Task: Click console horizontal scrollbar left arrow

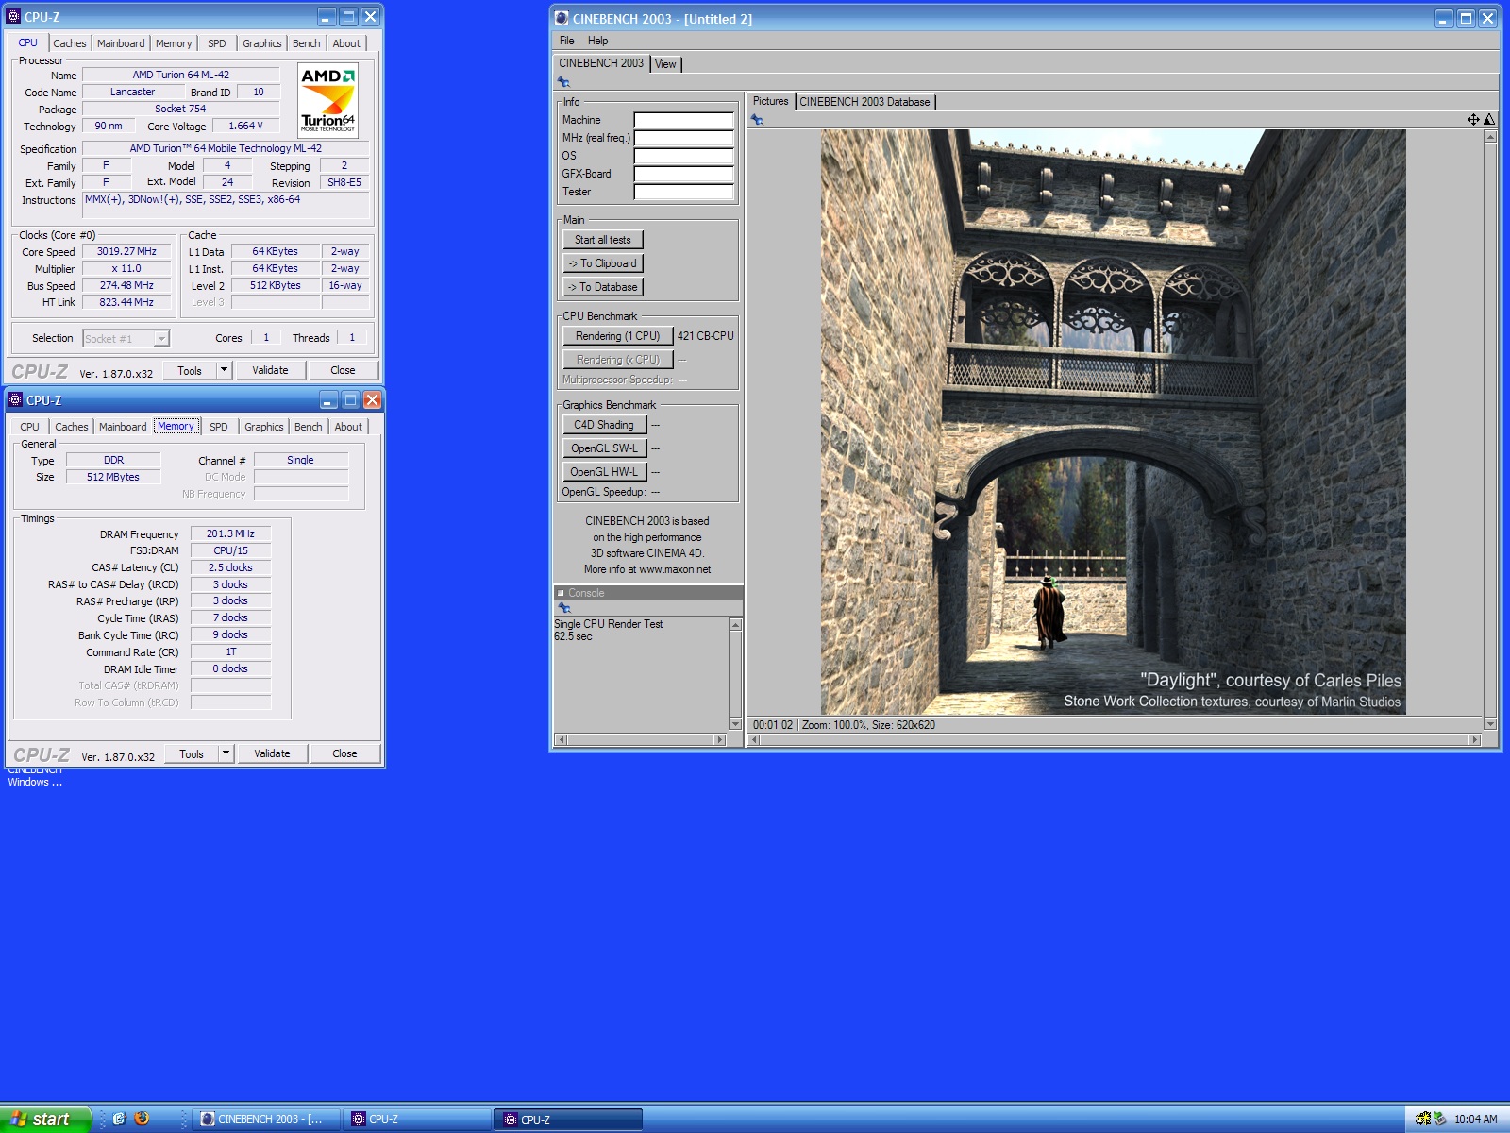Action: pyautogui.click(x=561, y=739)
